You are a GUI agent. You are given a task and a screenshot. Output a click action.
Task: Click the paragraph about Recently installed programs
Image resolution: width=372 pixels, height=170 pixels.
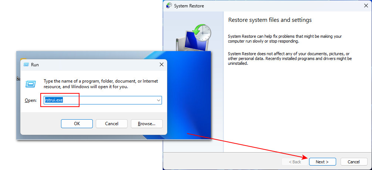click(290, 59)
